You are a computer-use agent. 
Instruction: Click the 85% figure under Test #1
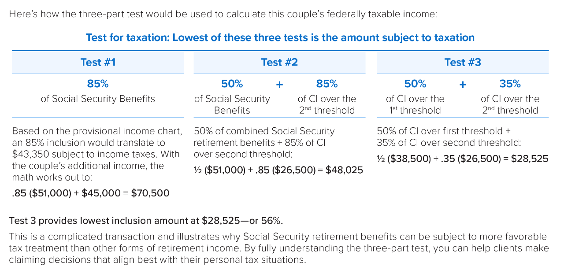98,84
